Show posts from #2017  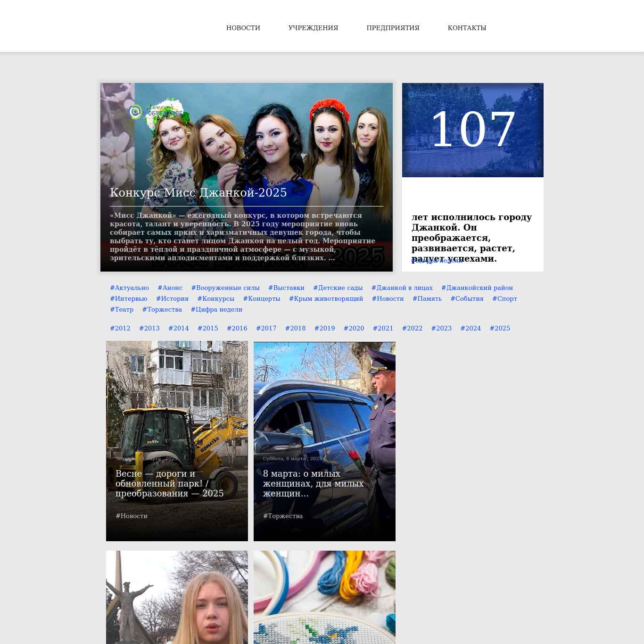[x=266, y=328]
